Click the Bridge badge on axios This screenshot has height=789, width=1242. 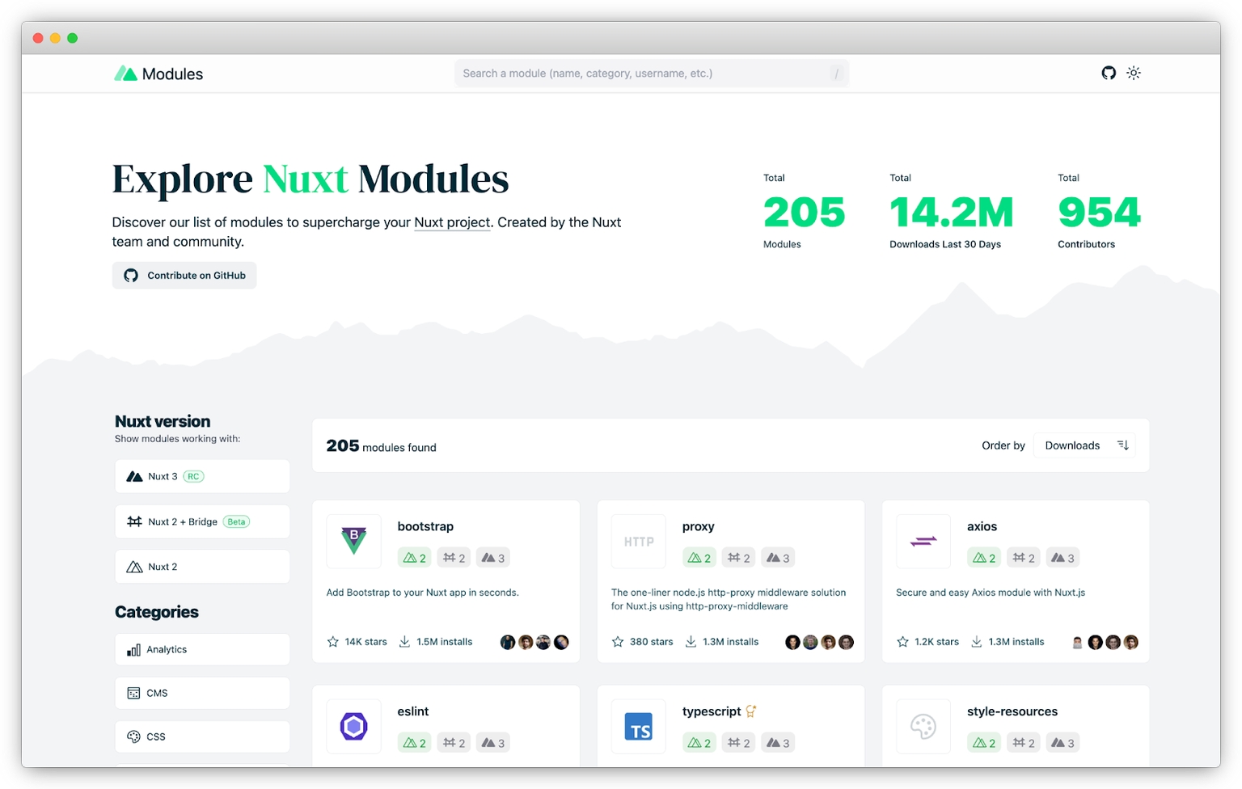1024,558
